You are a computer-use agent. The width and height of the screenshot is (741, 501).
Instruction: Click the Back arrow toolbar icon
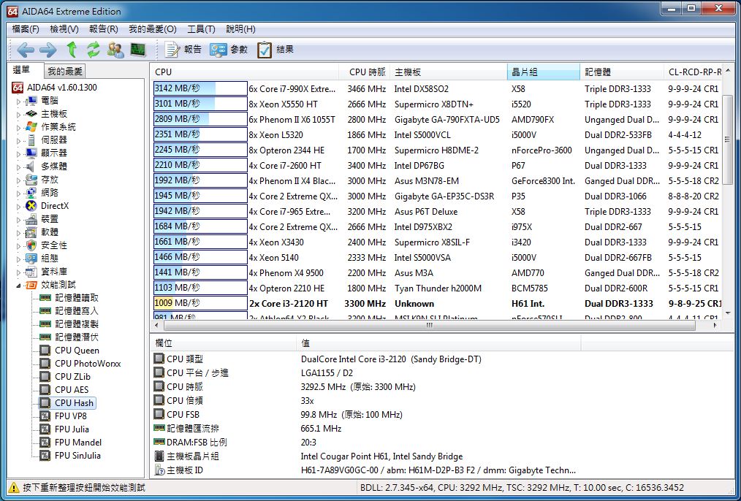click(26, 50)
